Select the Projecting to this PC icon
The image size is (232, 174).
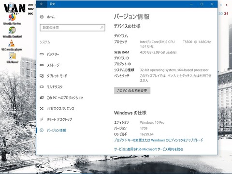coord(42,98)
